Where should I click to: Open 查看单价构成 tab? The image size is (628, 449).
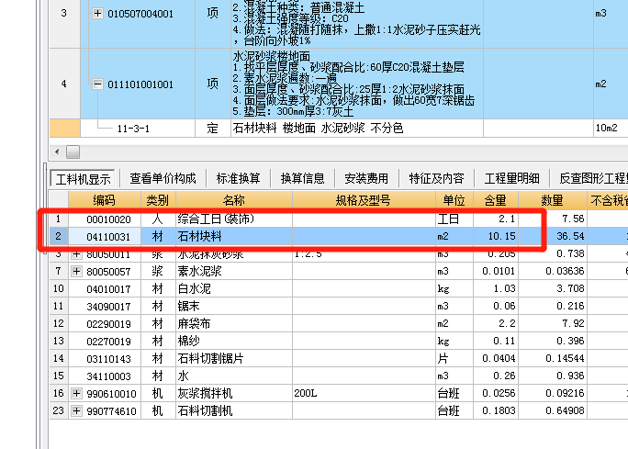[x=163, y=179]
